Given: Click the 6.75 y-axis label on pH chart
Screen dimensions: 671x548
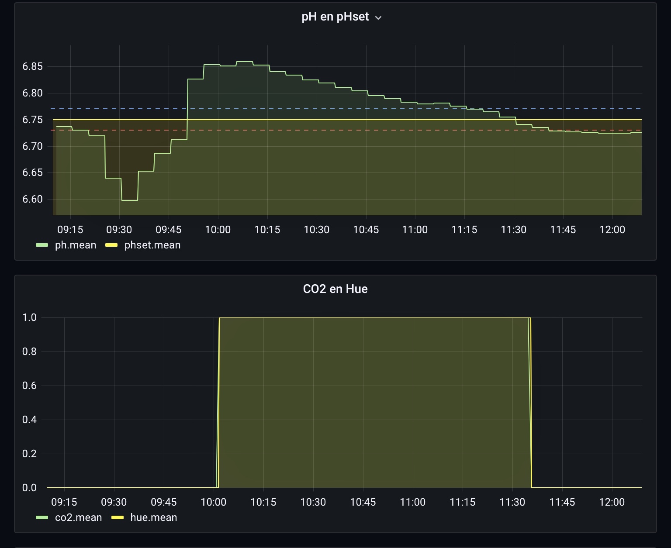Looking at the screenshot, I should tap(32, 120).
